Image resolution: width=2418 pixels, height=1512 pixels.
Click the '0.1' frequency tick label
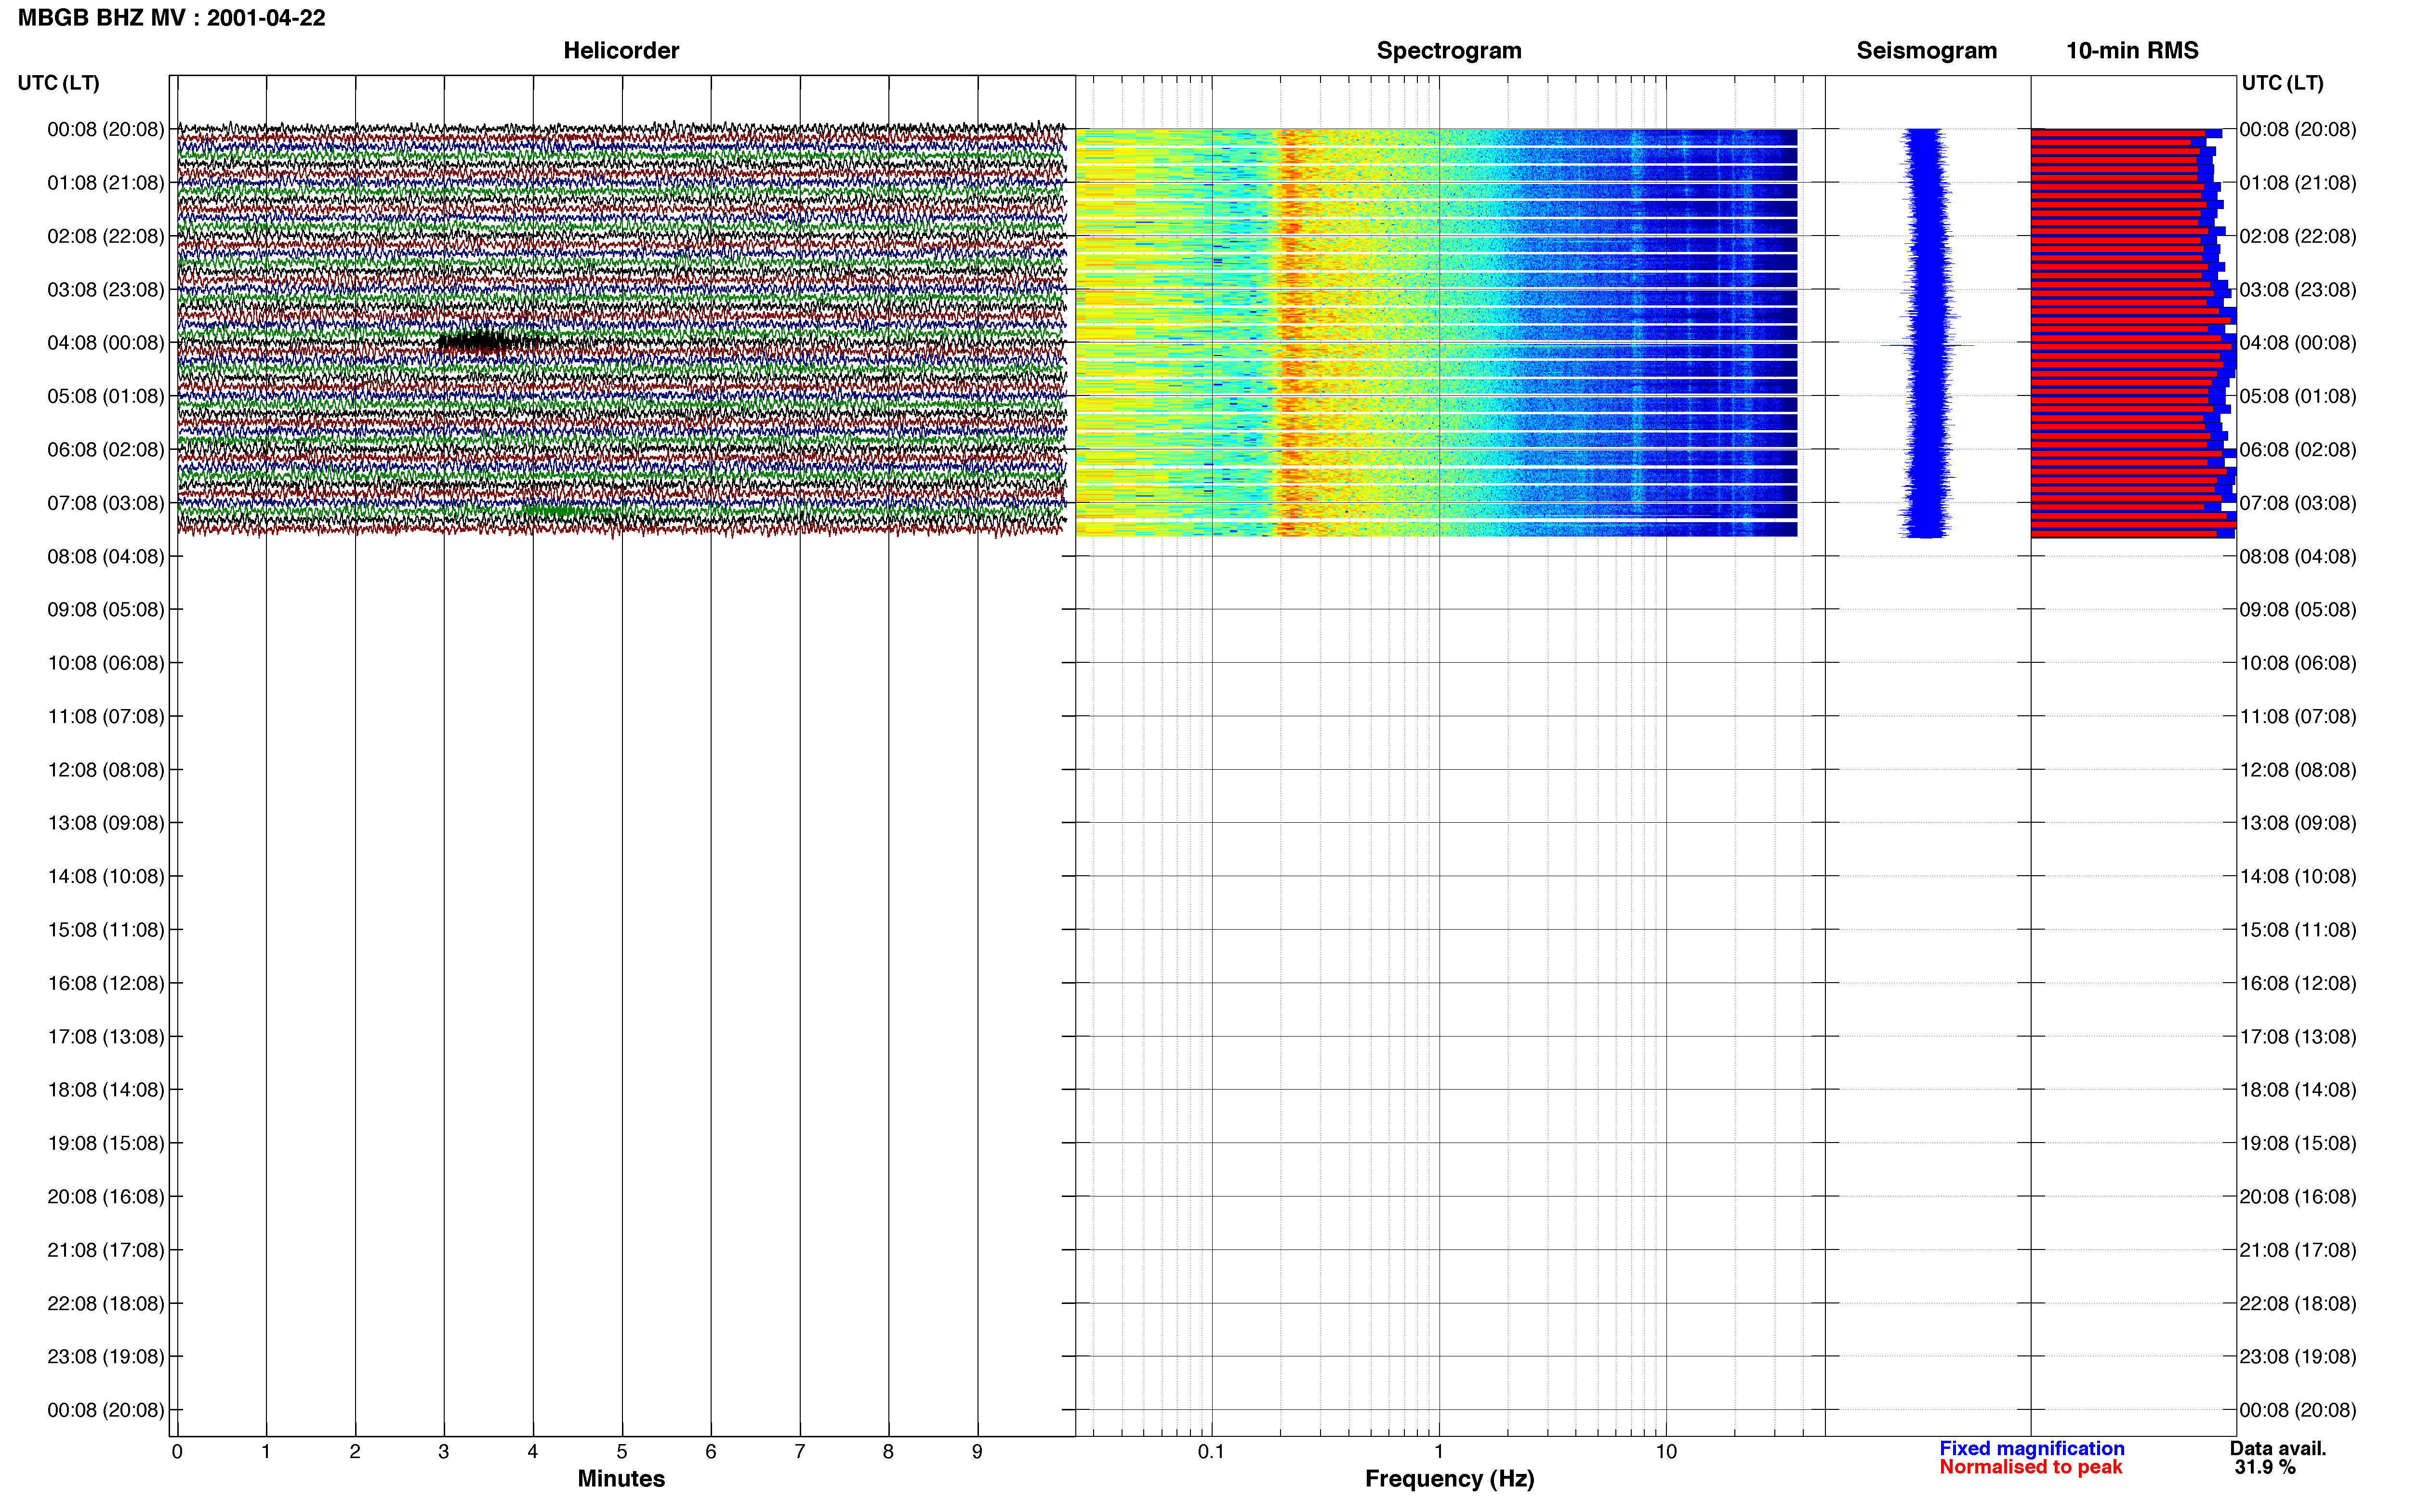click(1211, 1451)
